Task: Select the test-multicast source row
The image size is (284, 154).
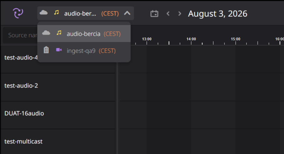Action: pos(58,142)
